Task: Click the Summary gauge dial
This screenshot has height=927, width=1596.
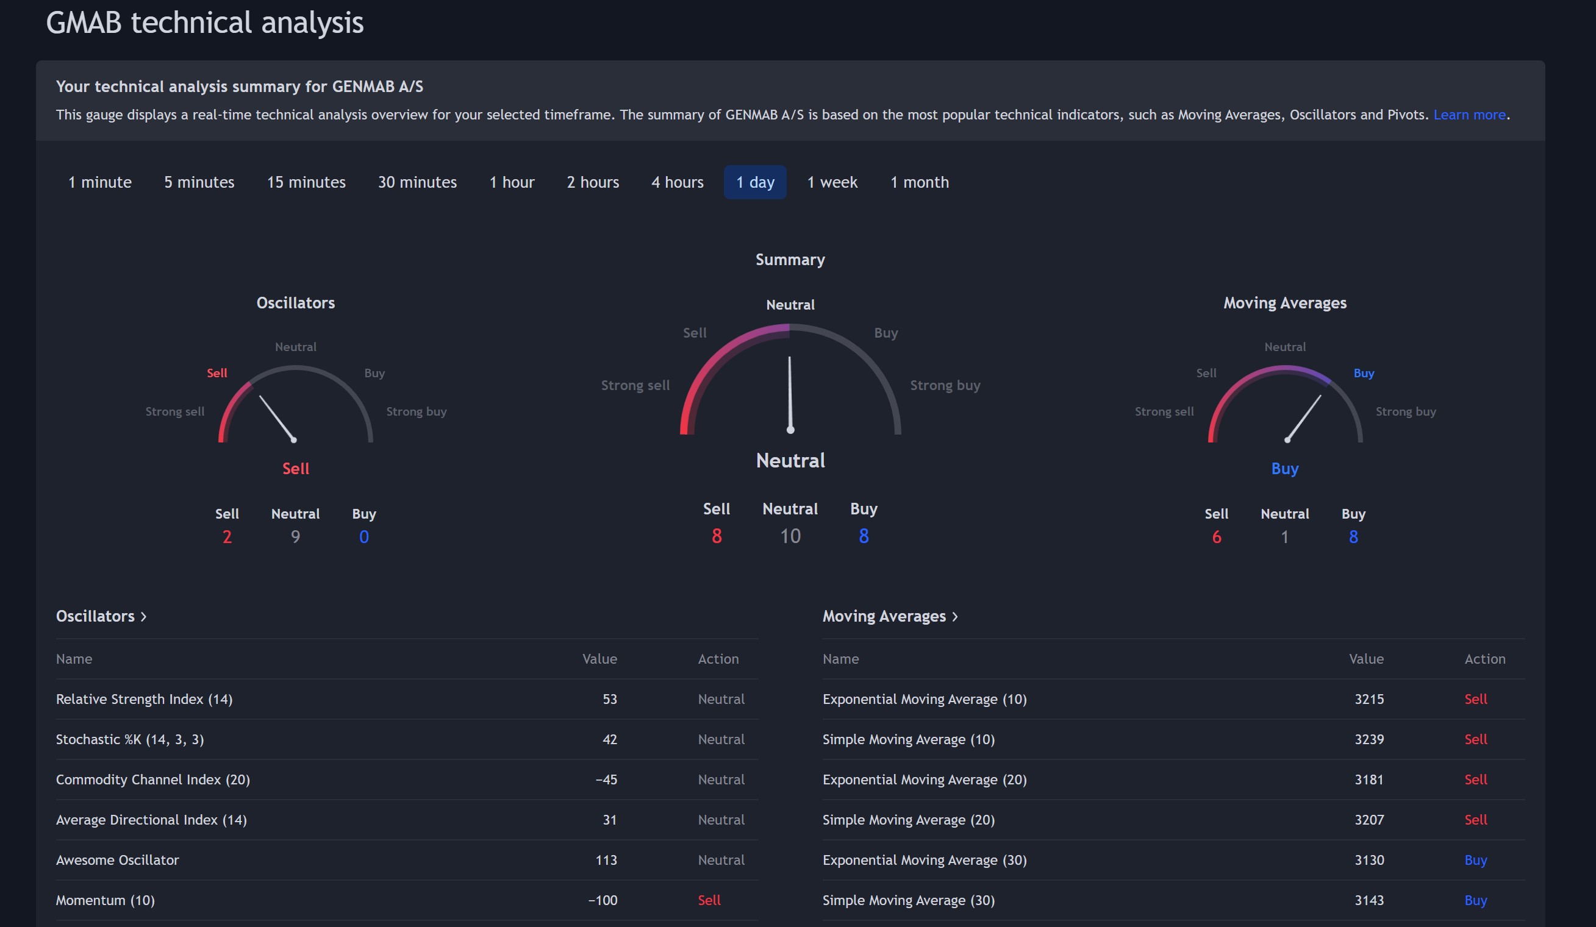Action: [x=790, y=379]
